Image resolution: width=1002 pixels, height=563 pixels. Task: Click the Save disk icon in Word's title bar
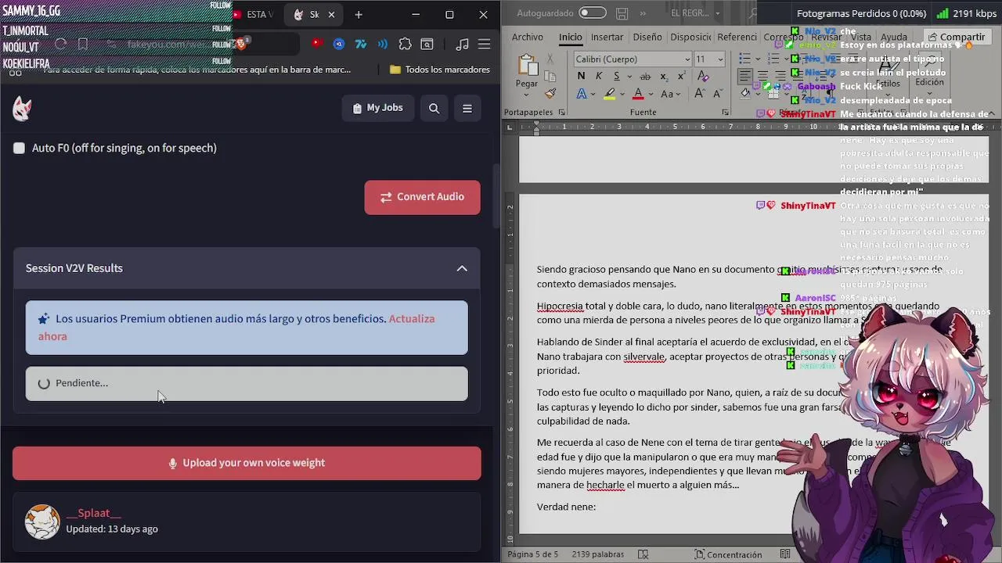622,13
